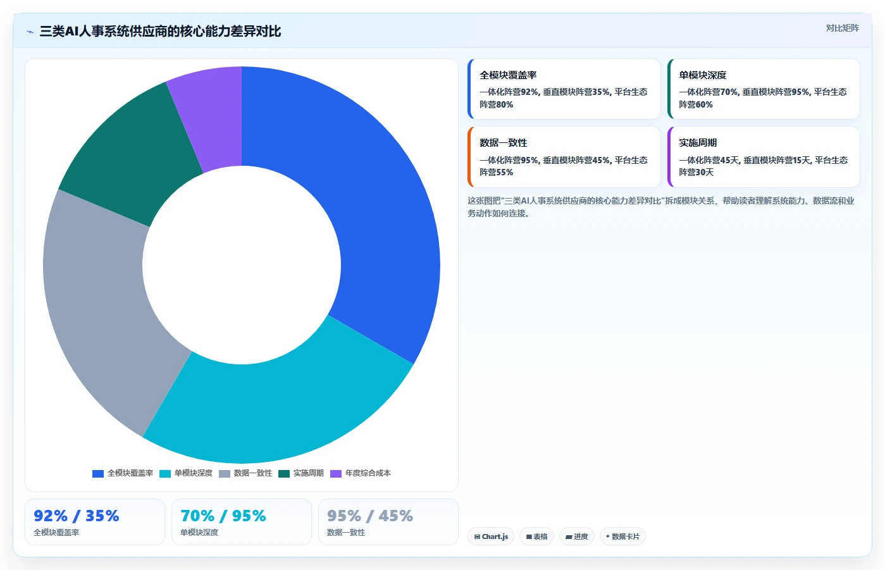Toggle the 实施周期 legend item

(x=301, y=473)
